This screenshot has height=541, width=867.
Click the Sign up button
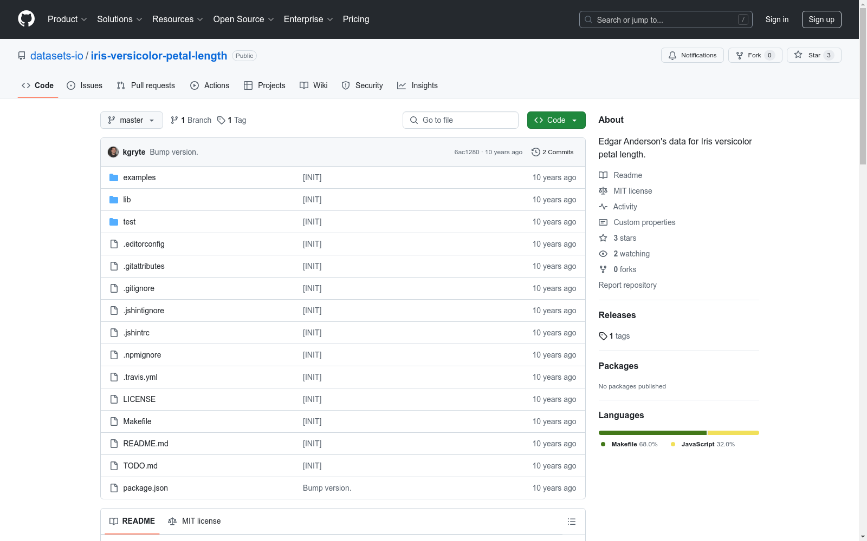[821, 19]
